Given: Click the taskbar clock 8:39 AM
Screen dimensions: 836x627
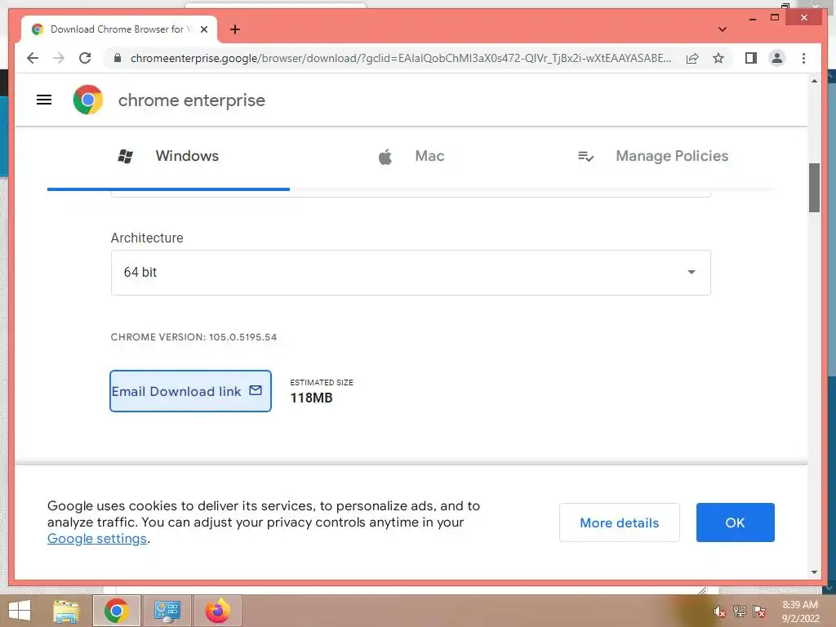Looking at the screenshot, I should pos(800,611).
